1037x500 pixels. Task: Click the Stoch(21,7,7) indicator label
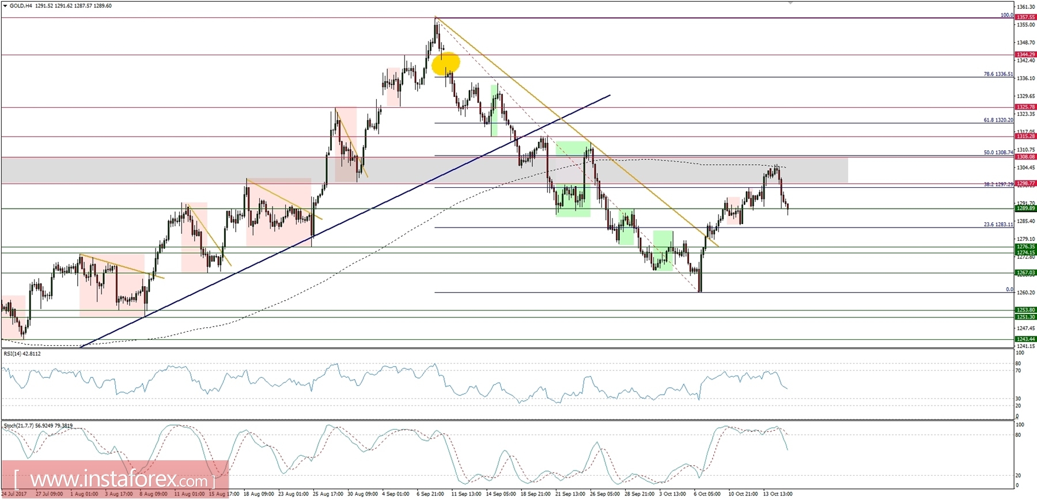(x=38, y=426)
